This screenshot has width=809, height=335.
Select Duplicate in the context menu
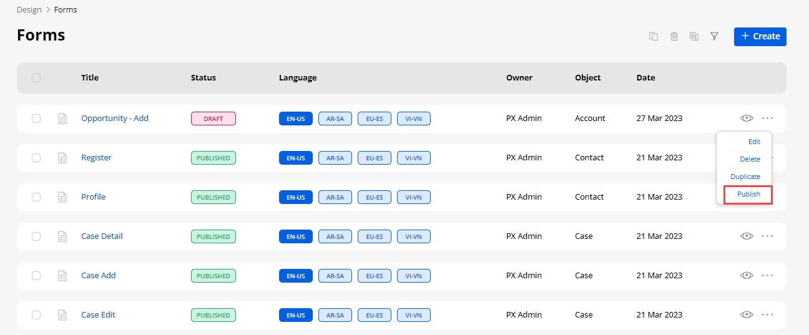745,177
